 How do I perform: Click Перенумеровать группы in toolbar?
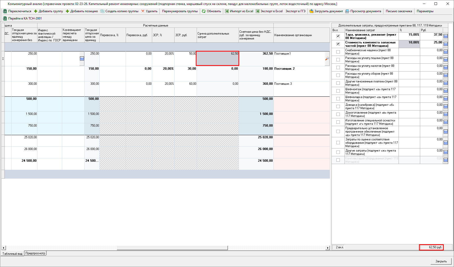point(180,11)
